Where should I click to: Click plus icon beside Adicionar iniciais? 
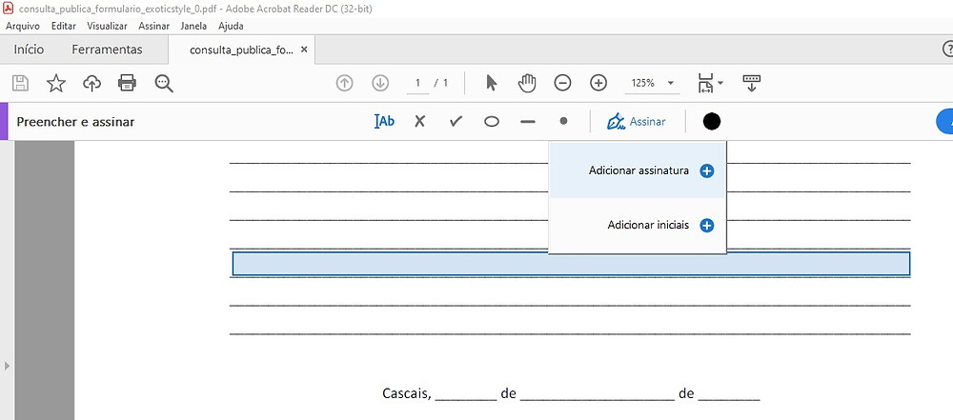click(x=706, y=226)
